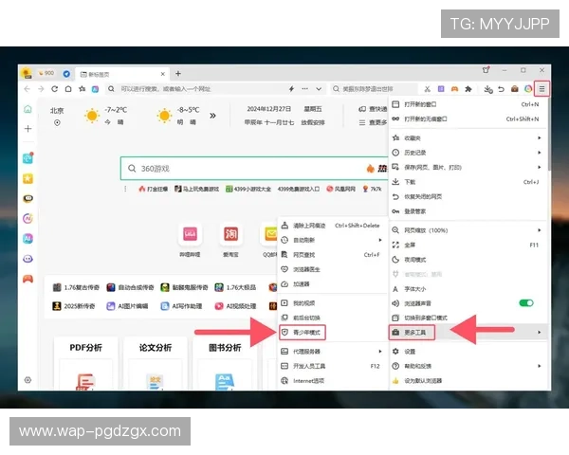The image size is (569, 455).
Task: Open the 4399小游戏大全 link
Action: (x=248, y=189)
